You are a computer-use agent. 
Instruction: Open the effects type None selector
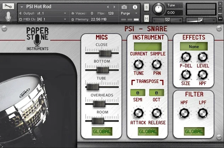pyautogui.click(x=194, y=46)
